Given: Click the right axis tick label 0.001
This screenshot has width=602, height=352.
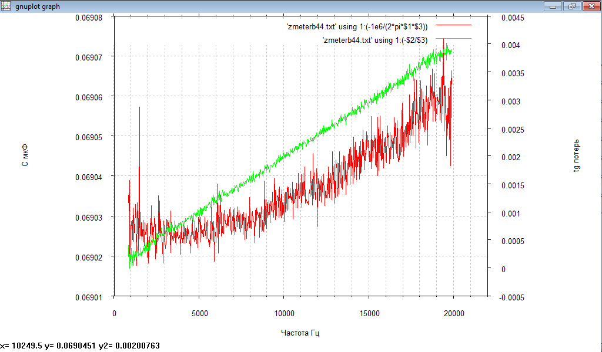Looking at the screenshot, I should [511, 214].
